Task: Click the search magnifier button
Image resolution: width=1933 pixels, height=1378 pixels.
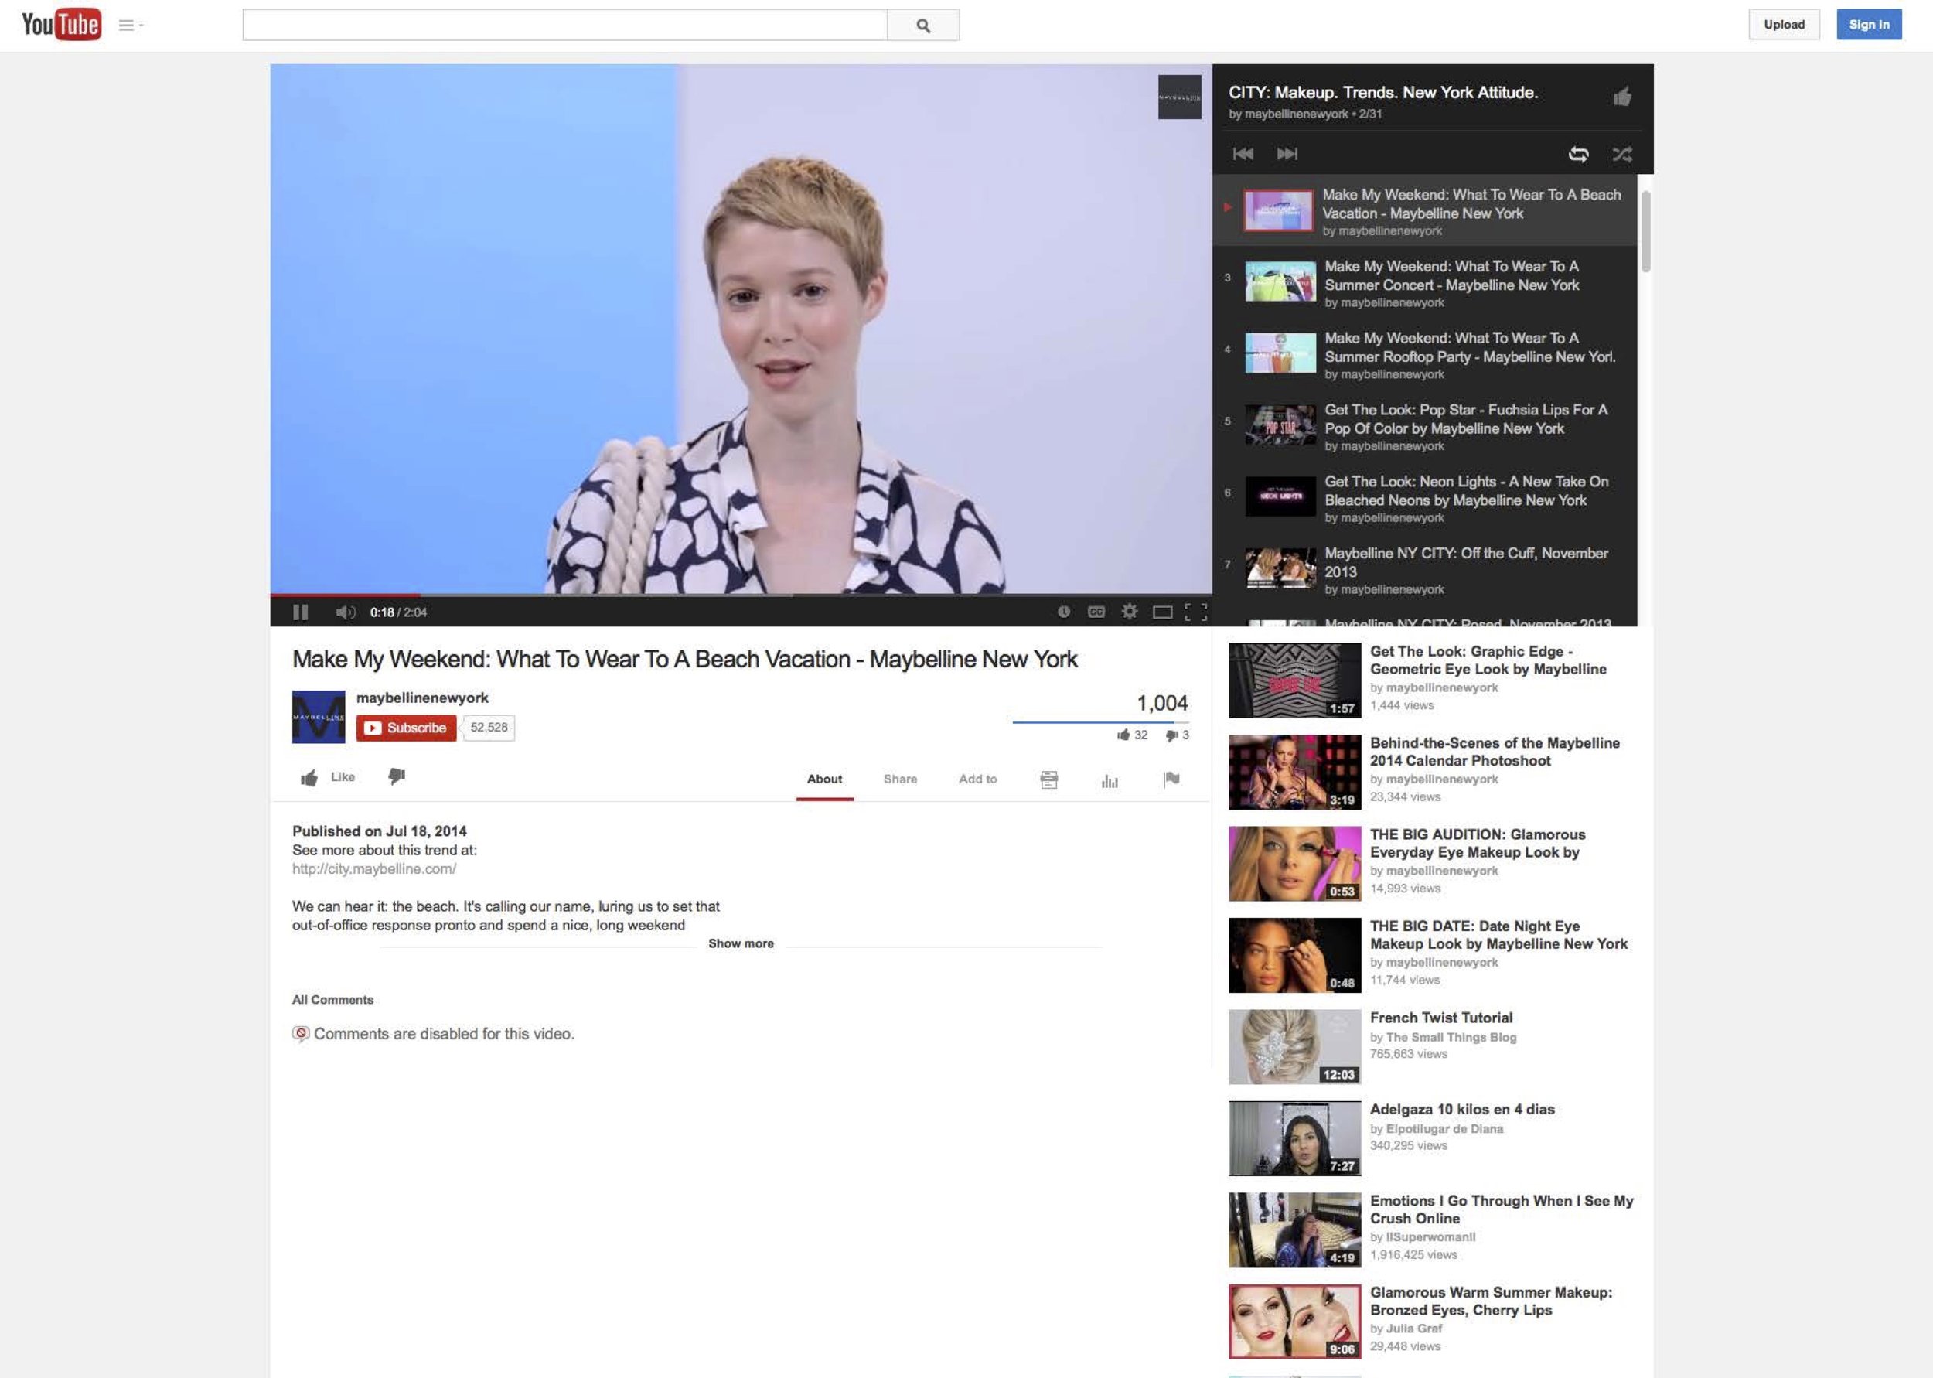Action: pyautogui.click(x=923, y=26)
